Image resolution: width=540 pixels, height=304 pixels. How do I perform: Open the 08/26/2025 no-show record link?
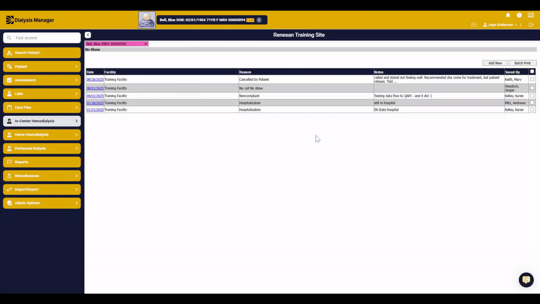tap(95, 80)
